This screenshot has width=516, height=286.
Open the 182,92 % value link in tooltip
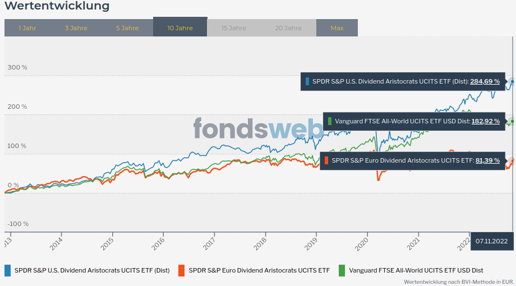click(485, 121)
